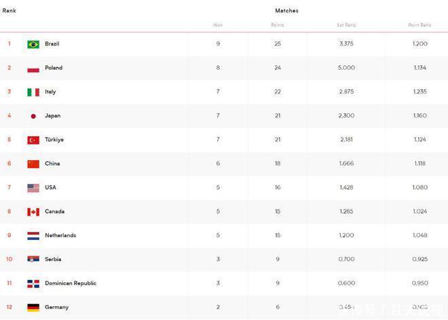
Task: Click the Poland flag icon
Action: (x=33, y=68)
